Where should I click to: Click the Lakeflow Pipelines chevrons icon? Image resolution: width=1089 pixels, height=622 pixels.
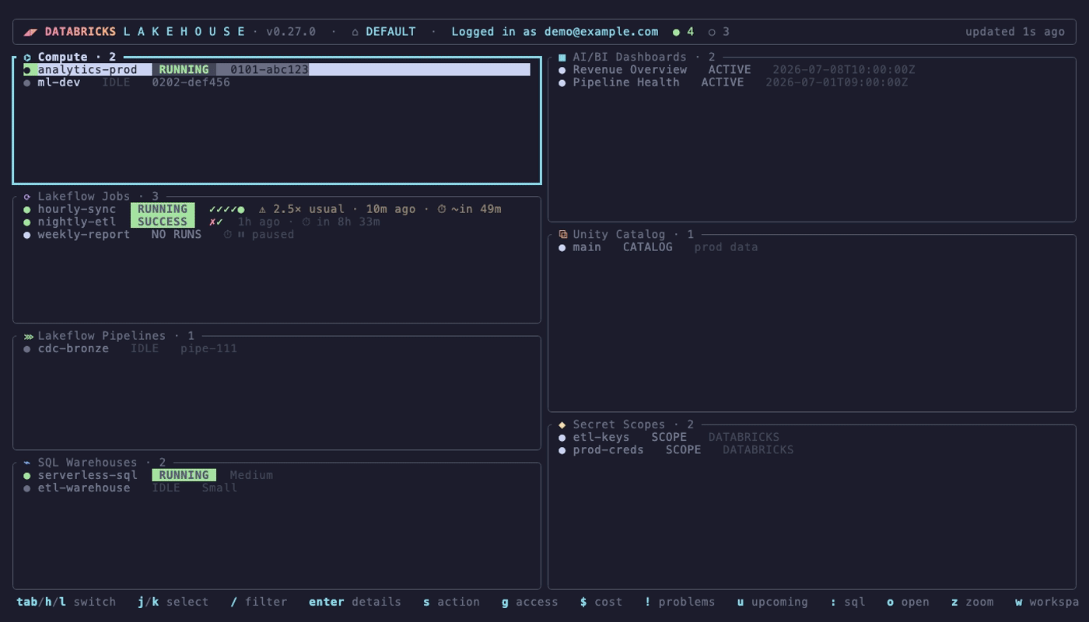(x=28, y=336)
